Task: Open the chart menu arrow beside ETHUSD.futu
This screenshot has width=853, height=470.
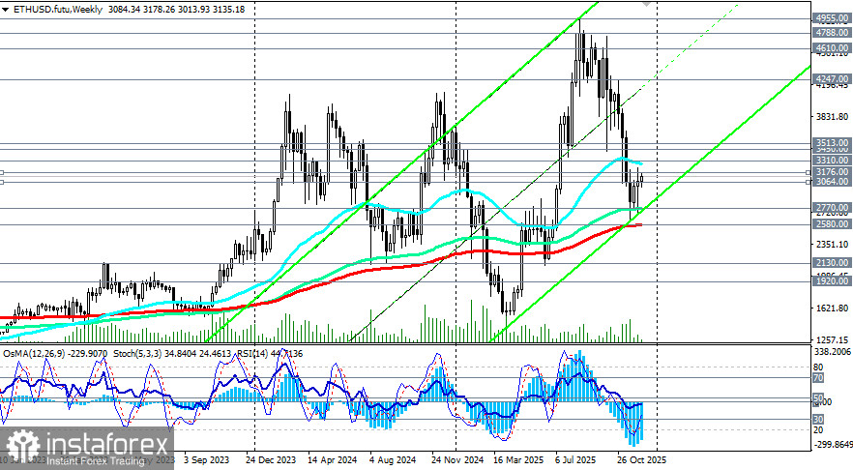Action: pos(6,10)
